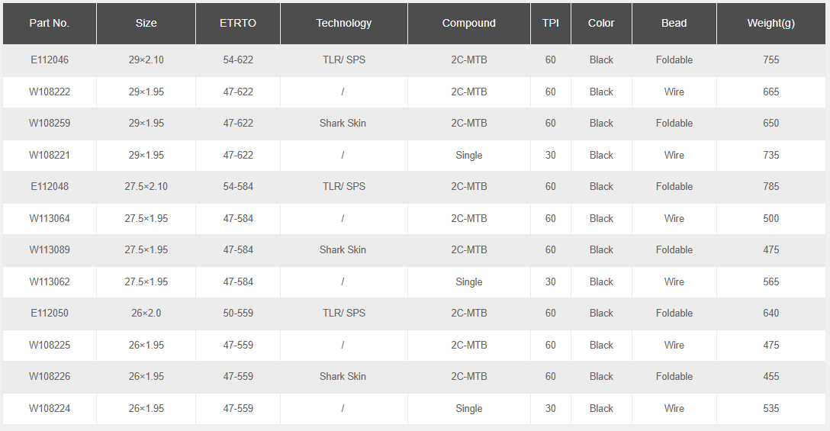Click part number W113089
This screenshot has height=431, width=830.
coord(50,249)
